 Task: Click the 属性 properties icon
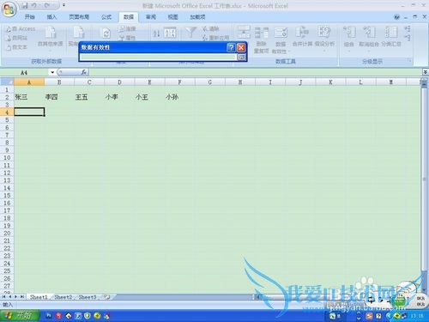[128, 38]
